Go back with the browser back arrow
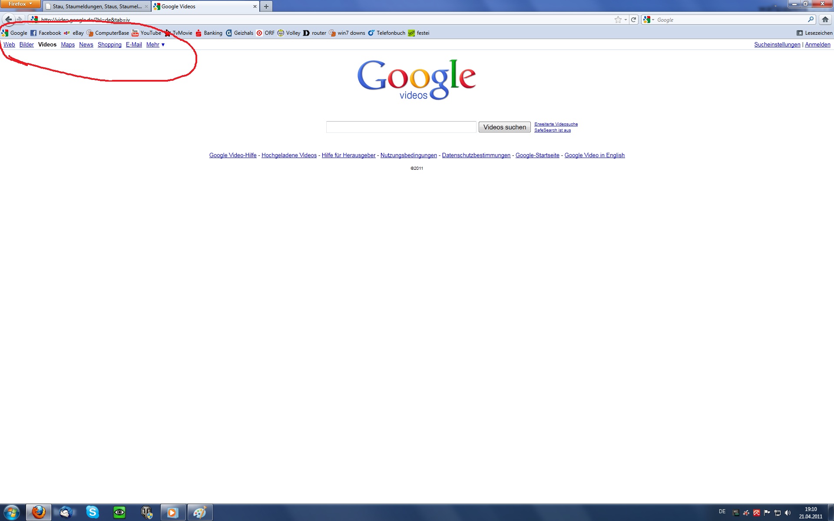 point(8,20)
